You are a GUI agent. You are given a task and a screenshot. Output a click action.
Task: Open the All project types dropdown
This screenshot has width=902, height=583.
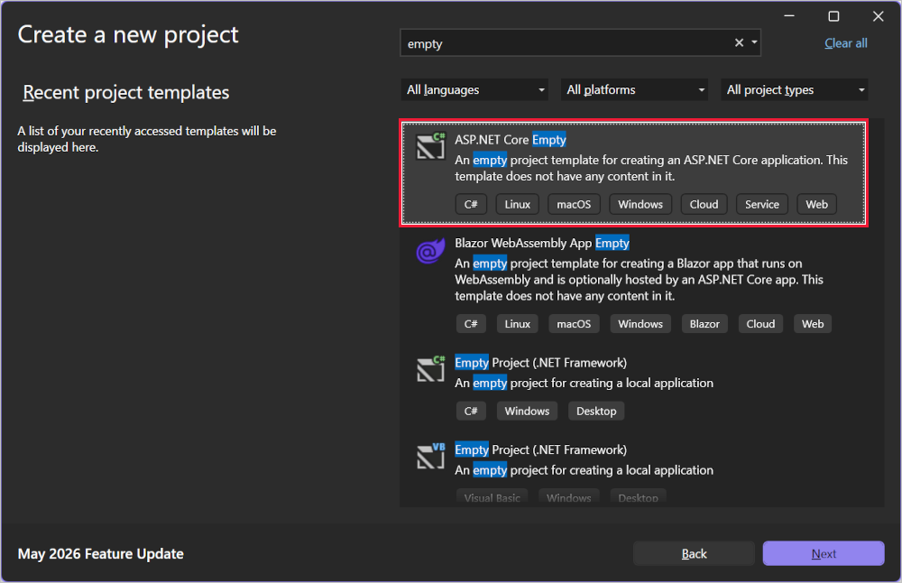795,89
